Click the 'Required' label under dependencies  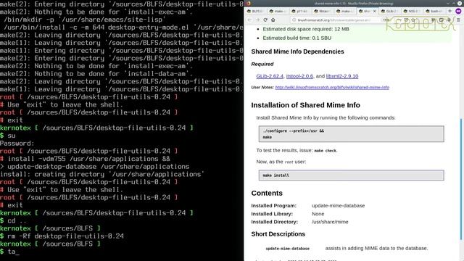262,64
